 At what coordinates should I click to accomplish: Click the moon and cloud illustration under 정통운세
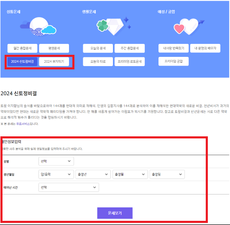coord(38,27)
